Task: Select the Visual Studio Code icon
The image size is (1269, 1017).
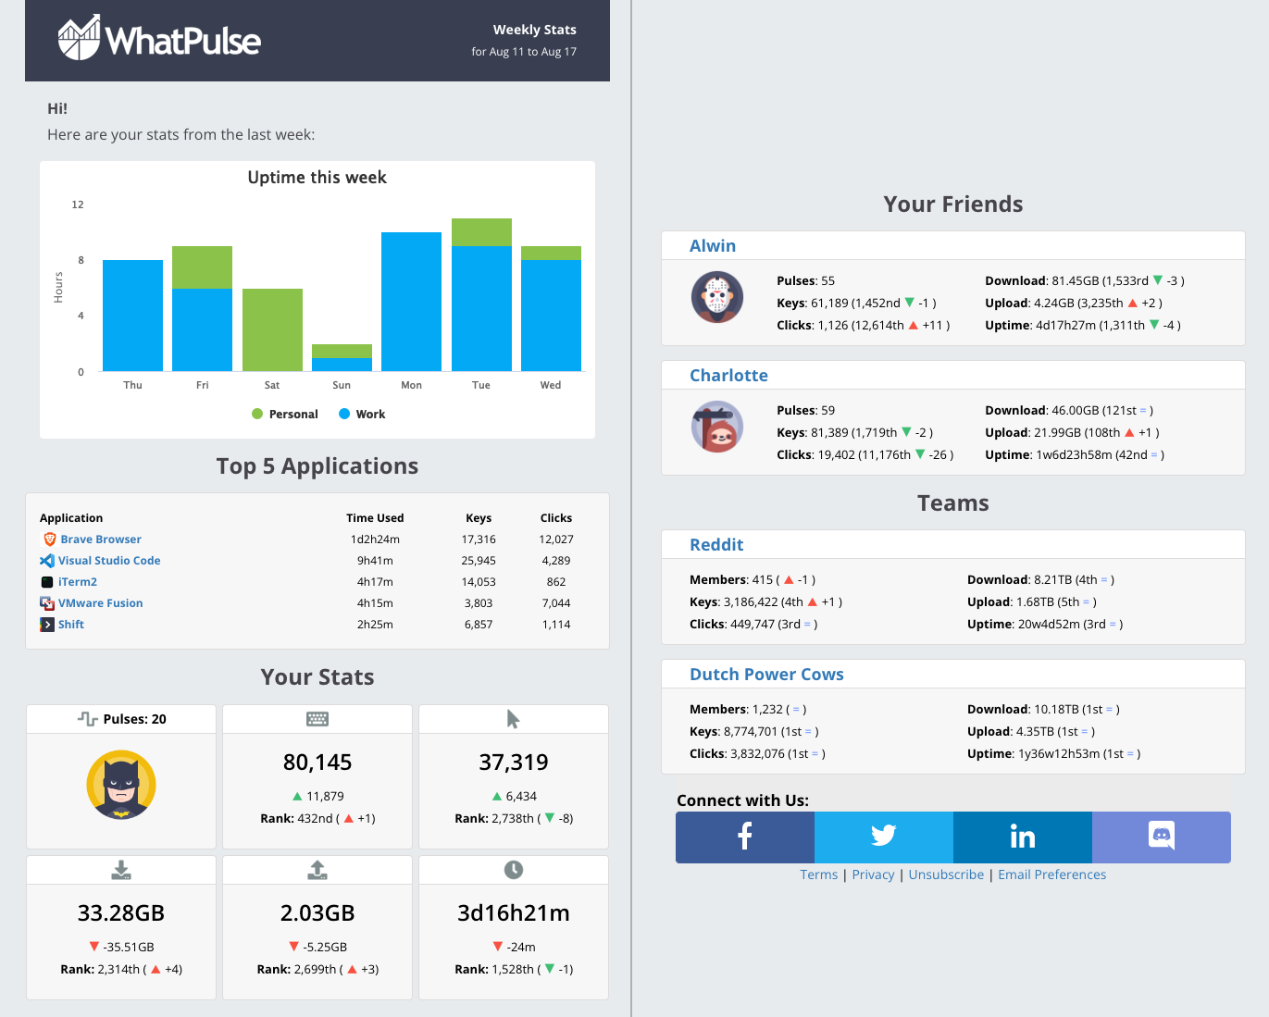Action: click(x=47, y=560)
